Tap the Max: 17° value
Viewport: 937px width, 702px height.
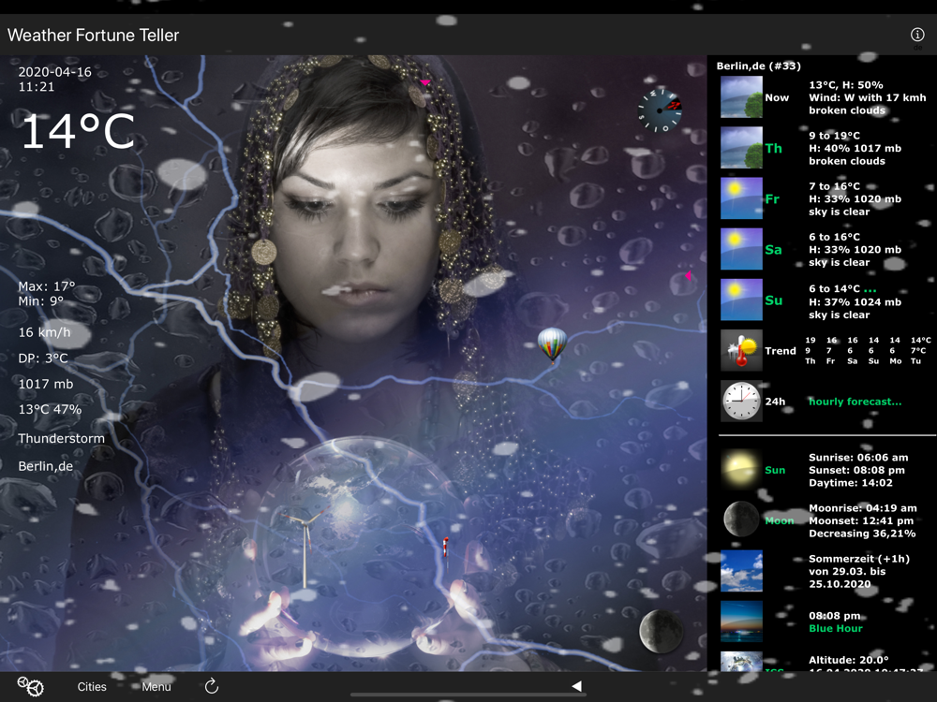(47, 285)
